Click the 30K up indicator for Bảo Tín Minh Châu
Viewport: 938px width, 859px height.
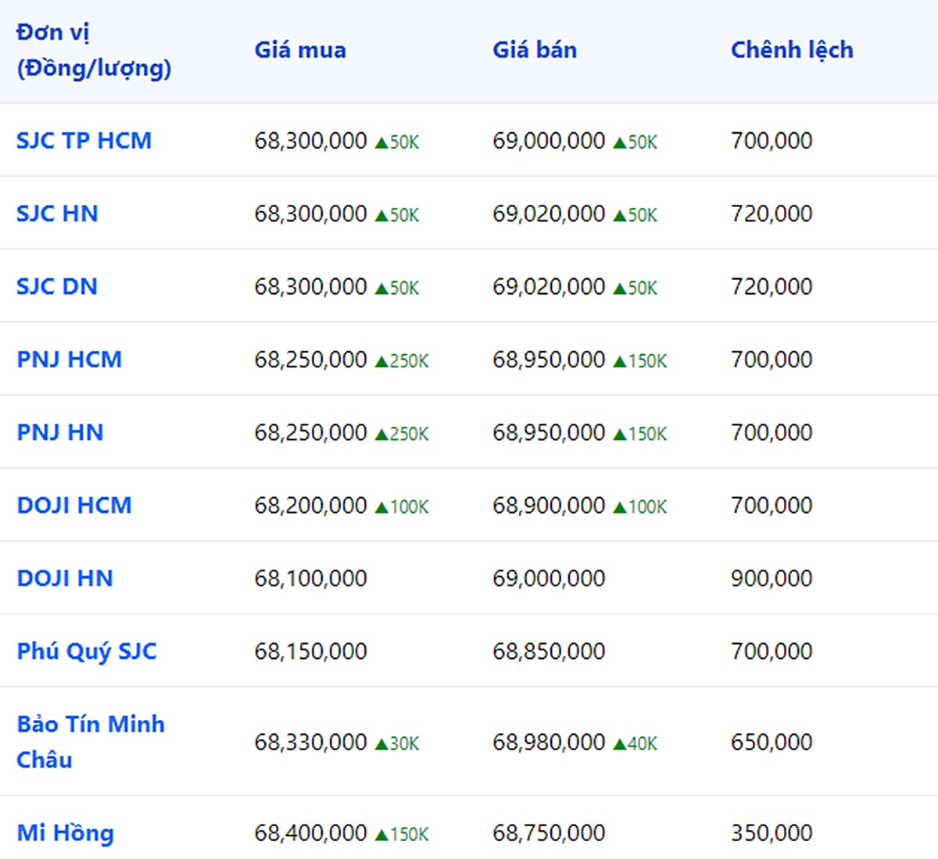(397, 743)
